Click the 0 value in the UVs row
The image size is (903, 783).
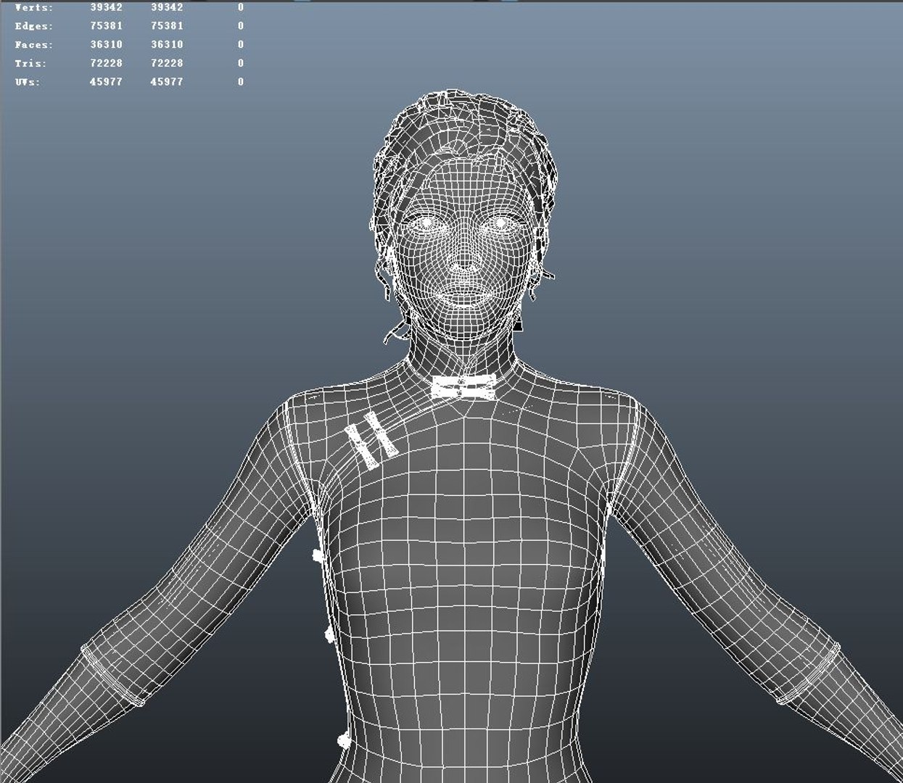(x=241, y=83)
